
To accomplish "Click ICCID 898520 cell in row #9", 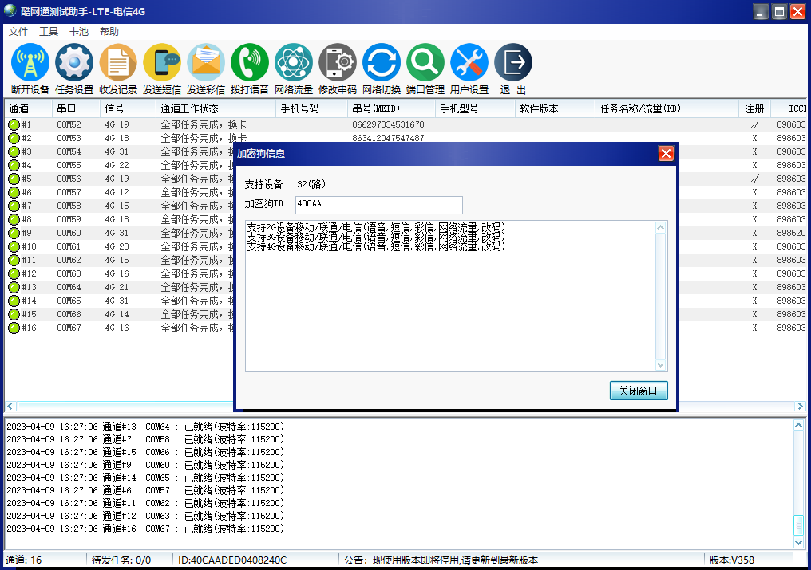I will tap(791, 233).
